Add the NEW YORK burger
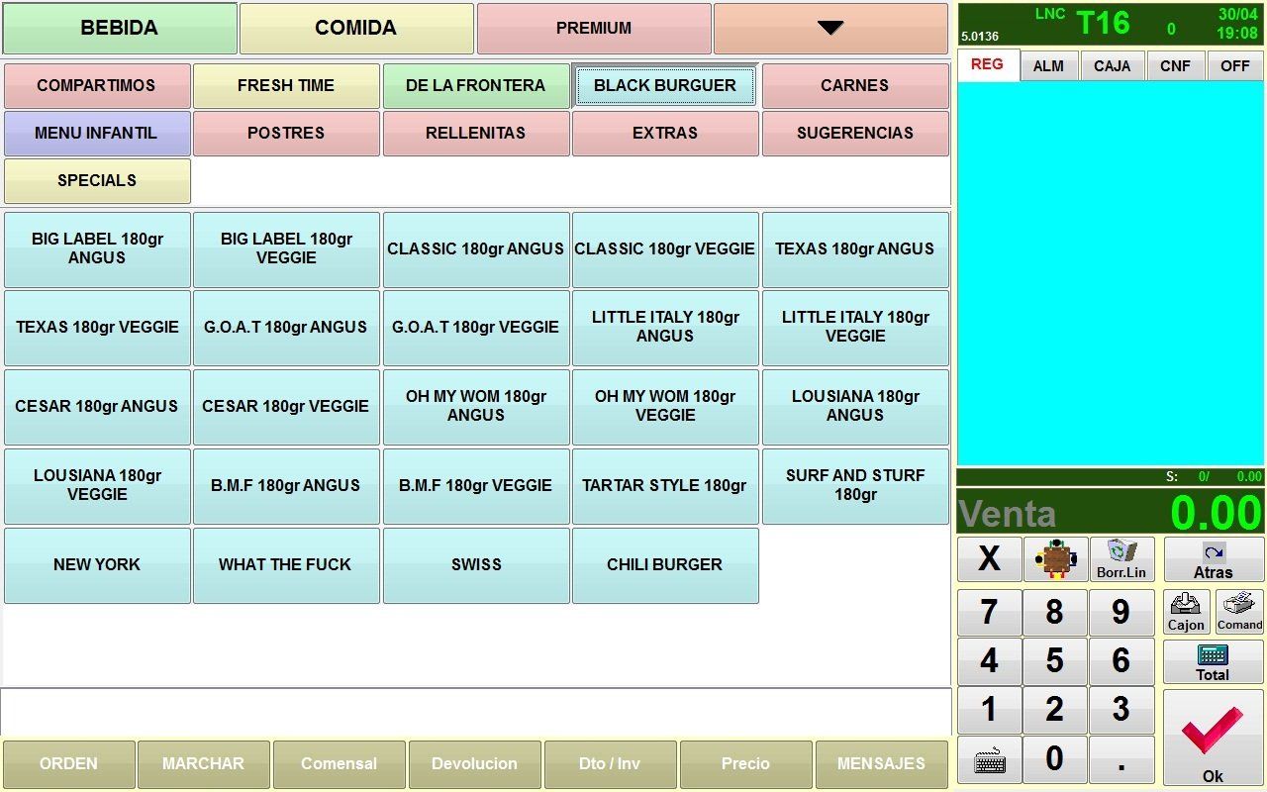Viewport: 1267px width, 792px height. coord(97,565)
